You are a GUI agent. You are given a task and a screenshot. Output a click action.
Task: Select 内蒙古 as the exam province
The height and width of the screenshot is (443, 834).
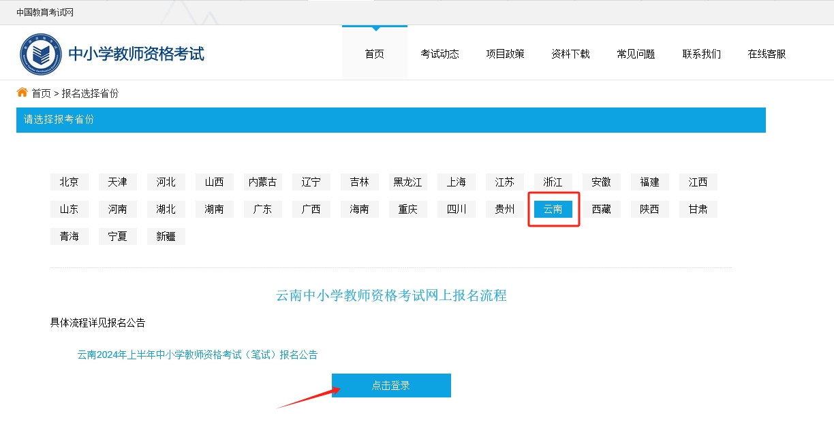click(x=262, y=182)
